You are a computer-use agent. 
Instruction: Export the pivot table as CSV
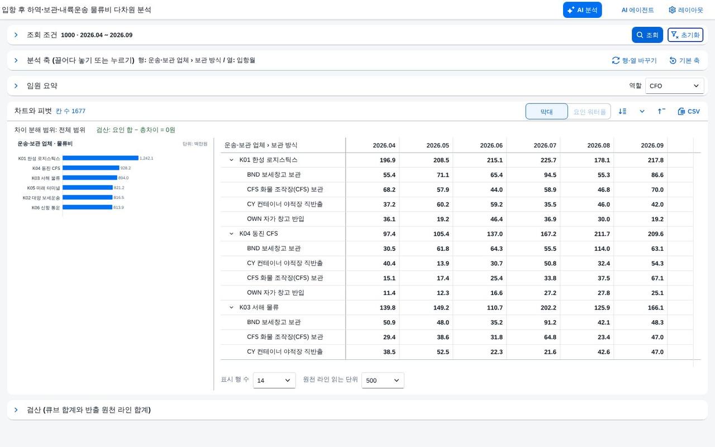coord(689,111)
